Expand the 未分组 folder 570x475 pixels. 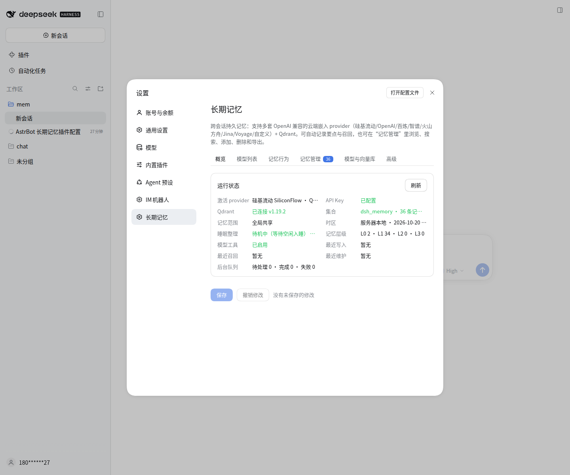click(55, 161)
